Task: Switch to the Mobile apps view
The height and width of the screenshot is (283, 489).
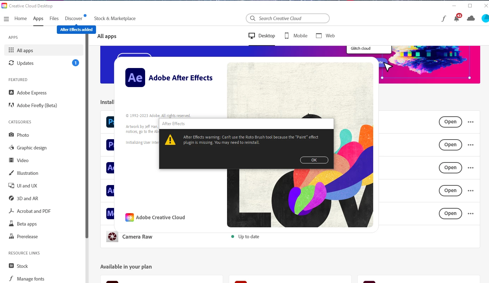Action: coord(296,36)
